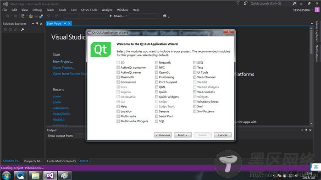The height and width of the screenshot is (180, 321).
Task: Check the SQL module checkbox
Action: (156, 121)
